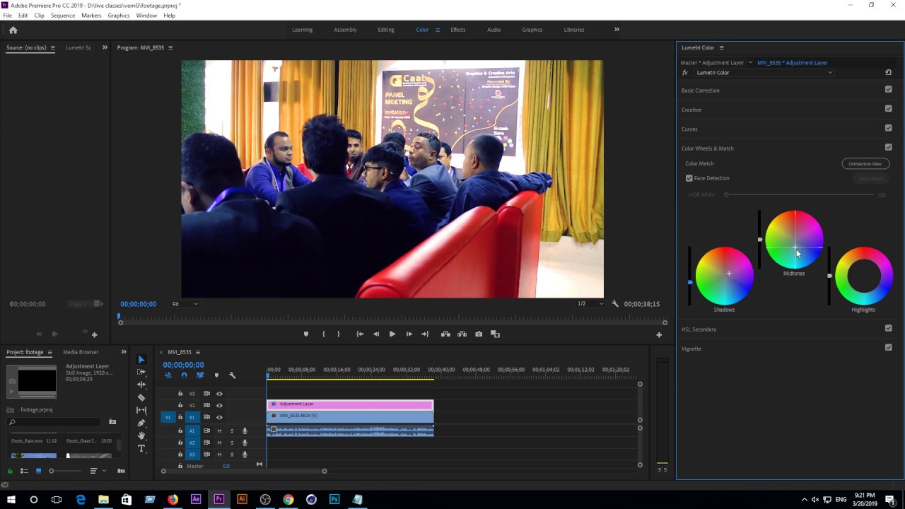This screenshot has height=509, width=905.
Task: Choose the Ripple Edit tool
Action: tap(141, 385)
